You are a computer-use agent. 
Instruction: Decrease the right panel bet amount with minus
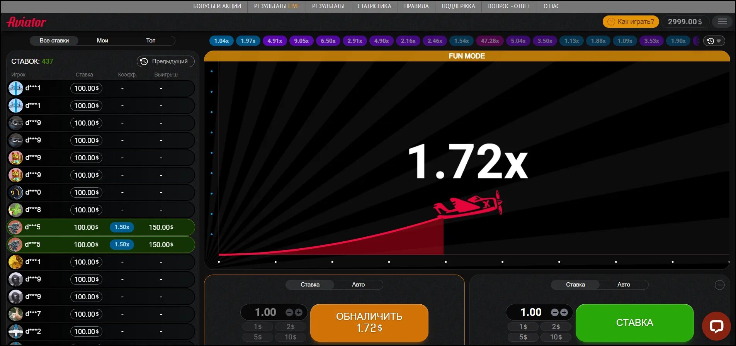click(555, 312)
